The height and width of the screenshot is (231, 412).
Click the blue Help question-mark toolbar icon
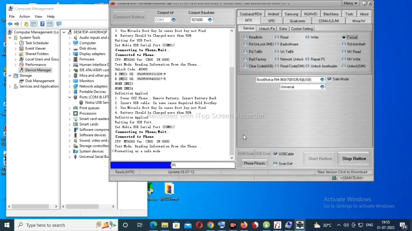click(x=42, y=24)
